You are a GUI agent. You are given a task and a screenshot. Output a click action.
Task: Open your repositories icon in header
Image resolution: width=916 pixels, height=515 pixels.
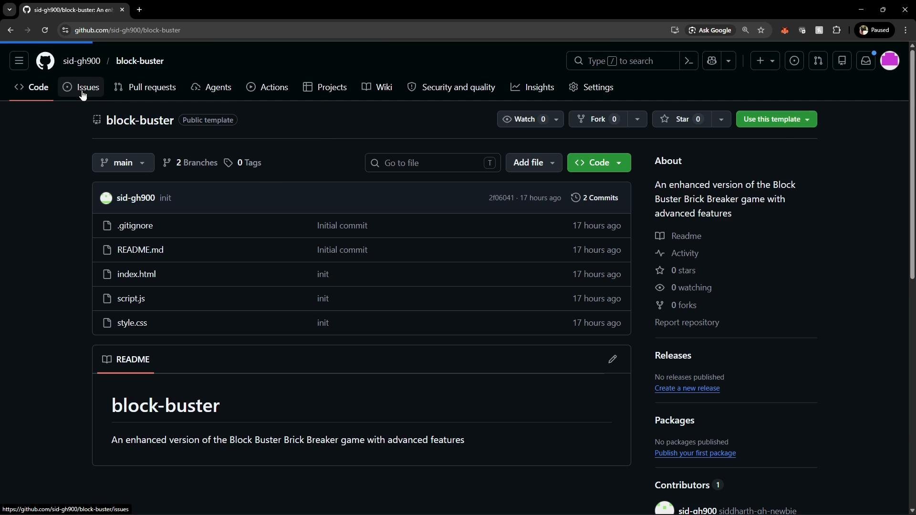point(842,61)
